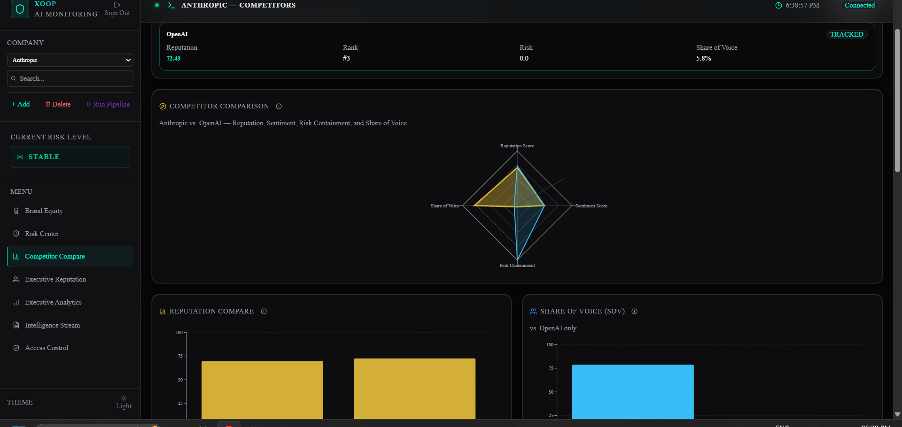Click the OpenAI competitor name

[177, 34]
